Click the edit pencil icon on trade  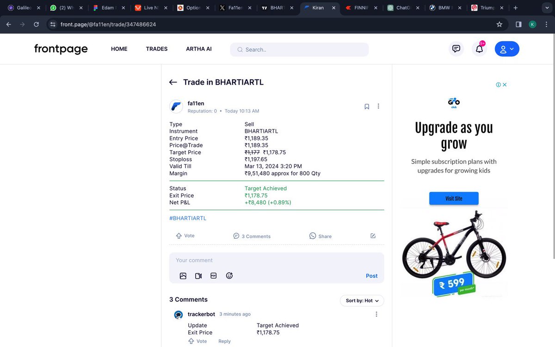373,236
